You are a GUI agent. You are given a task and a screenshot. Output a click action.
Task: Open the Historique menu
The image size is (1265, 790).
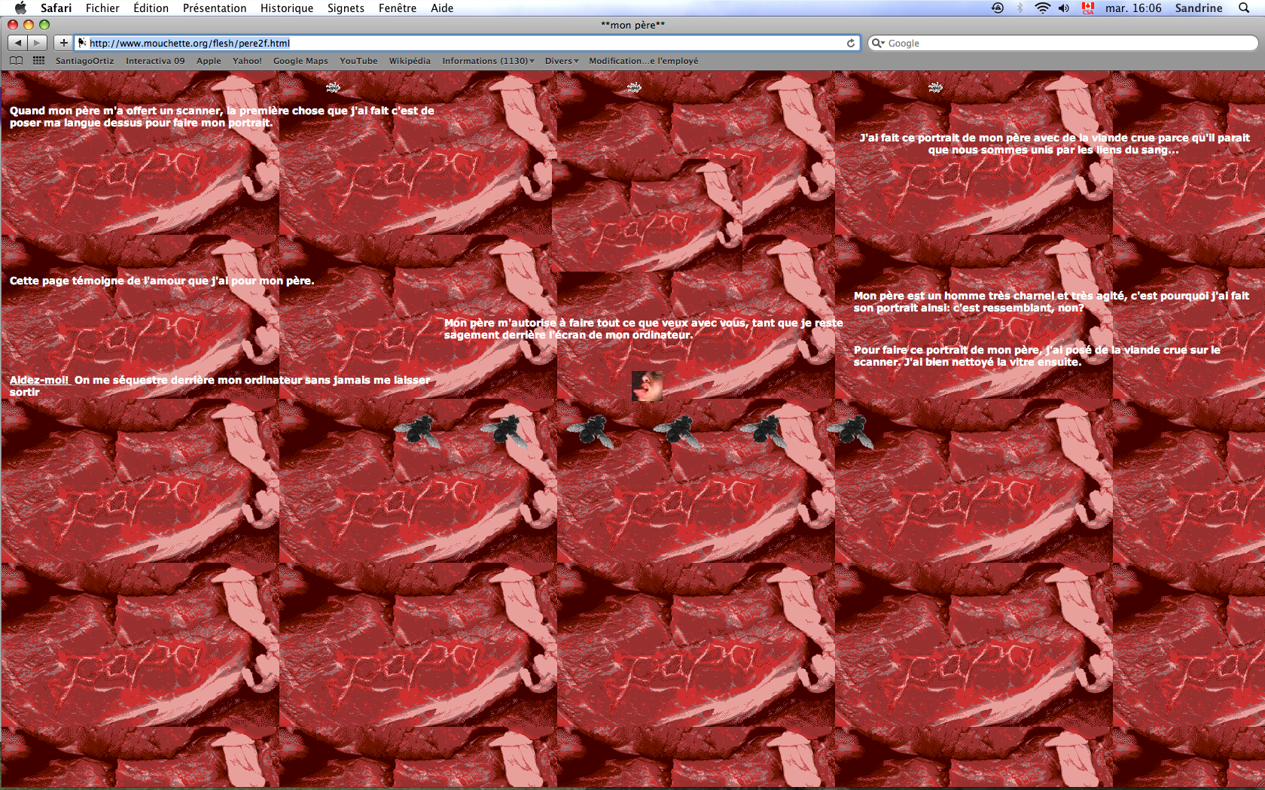(x=287, y=8)
